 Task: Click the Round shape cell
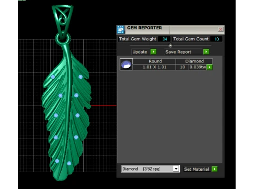click(x=154, y=61)
